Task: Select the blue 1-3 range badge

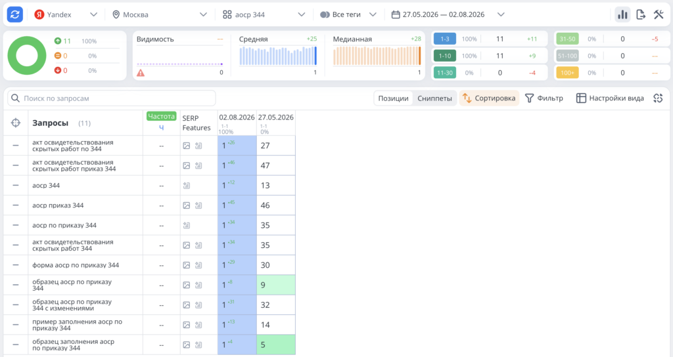Action: click(x=445, y=39)
